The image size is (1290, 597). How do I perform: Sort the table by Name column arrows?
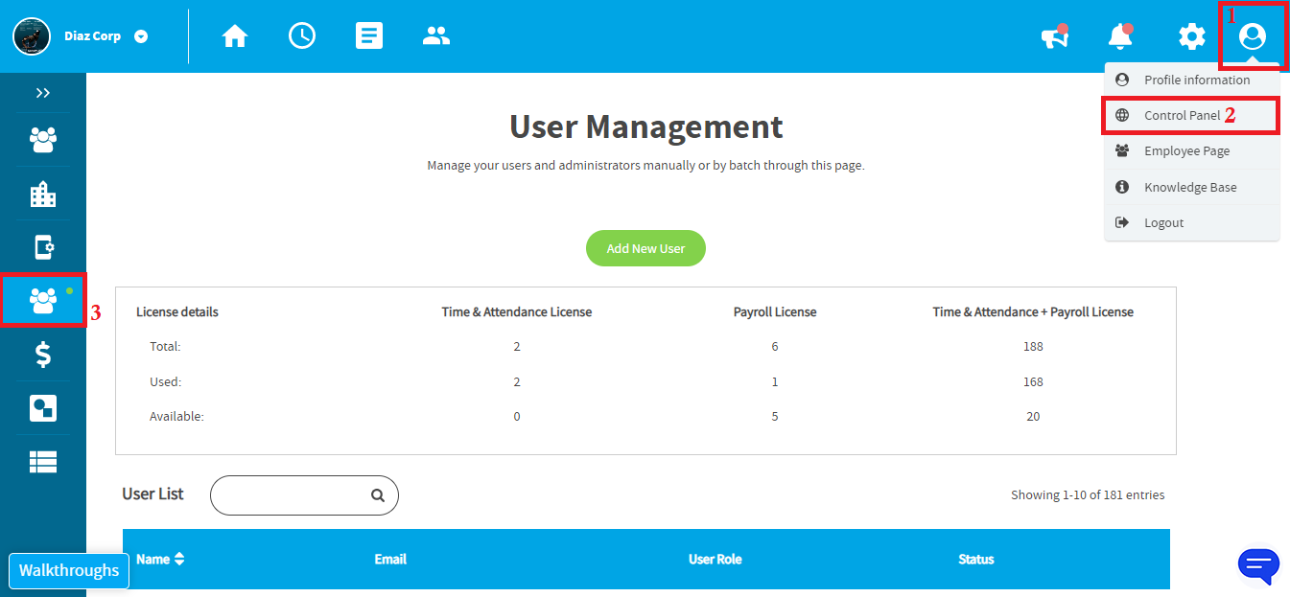tap(179, 559)
